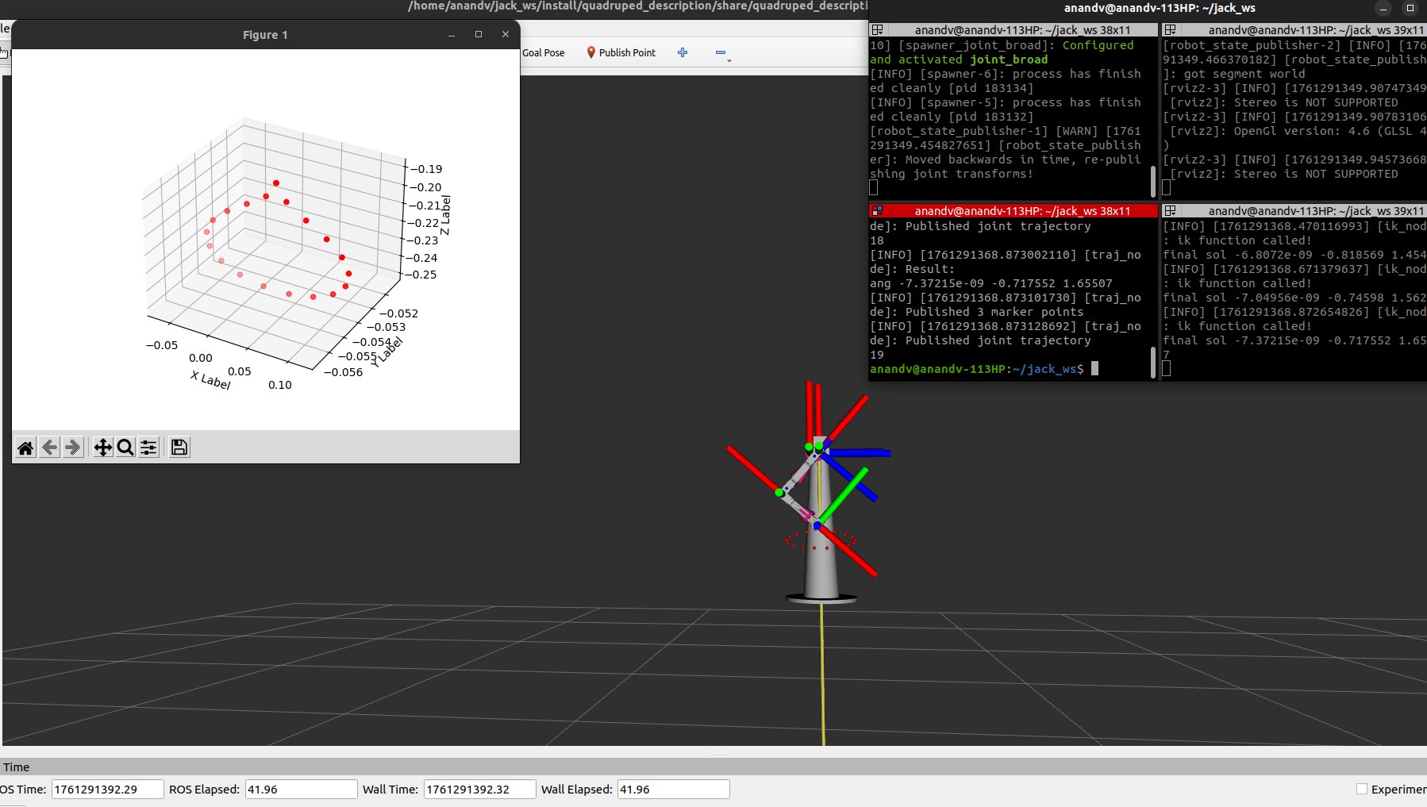Open the top-right terminal pane layout menu
The width and height of the screenshot is (1427, 807).
coord(1170,30)
